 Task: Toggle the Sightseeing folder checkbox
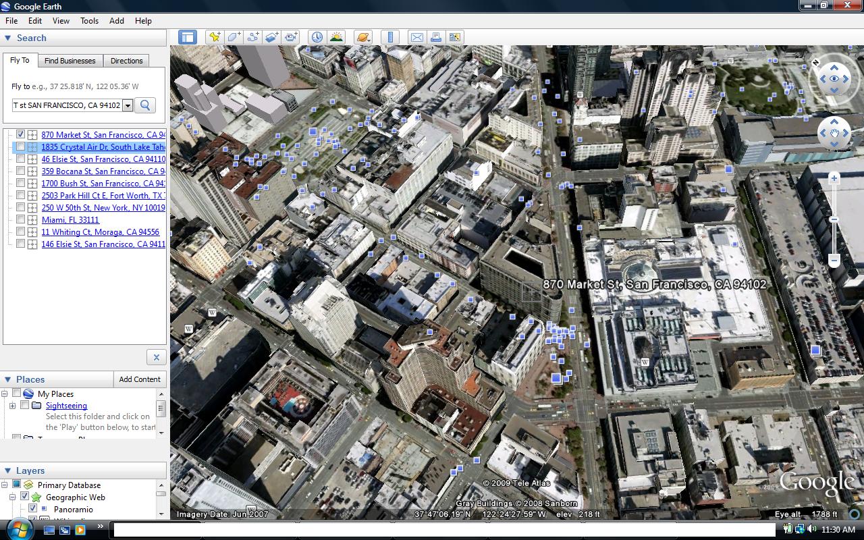24,406
